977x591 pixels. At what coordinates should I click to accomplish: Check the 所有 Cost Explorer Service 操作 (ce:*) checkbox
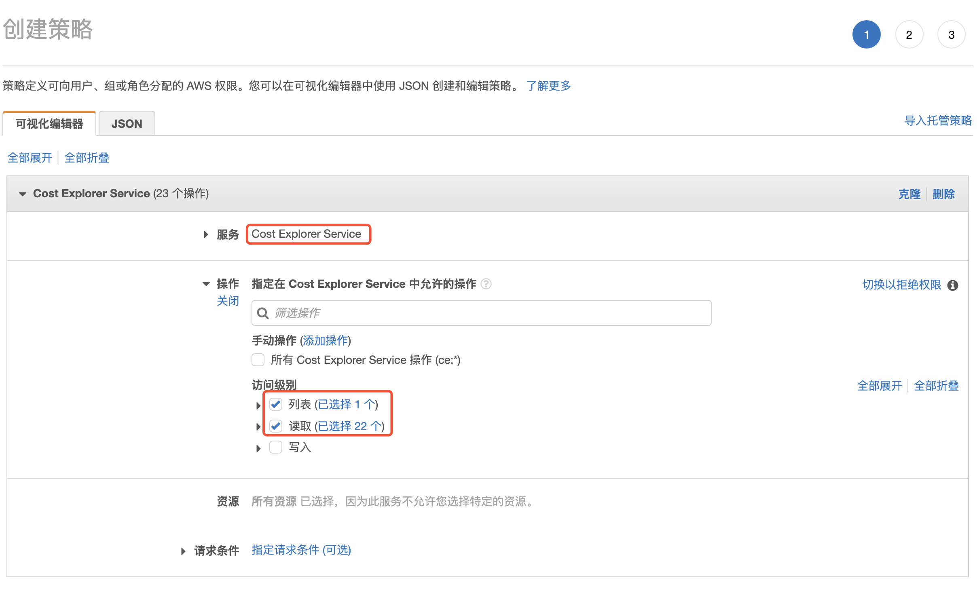258,360
